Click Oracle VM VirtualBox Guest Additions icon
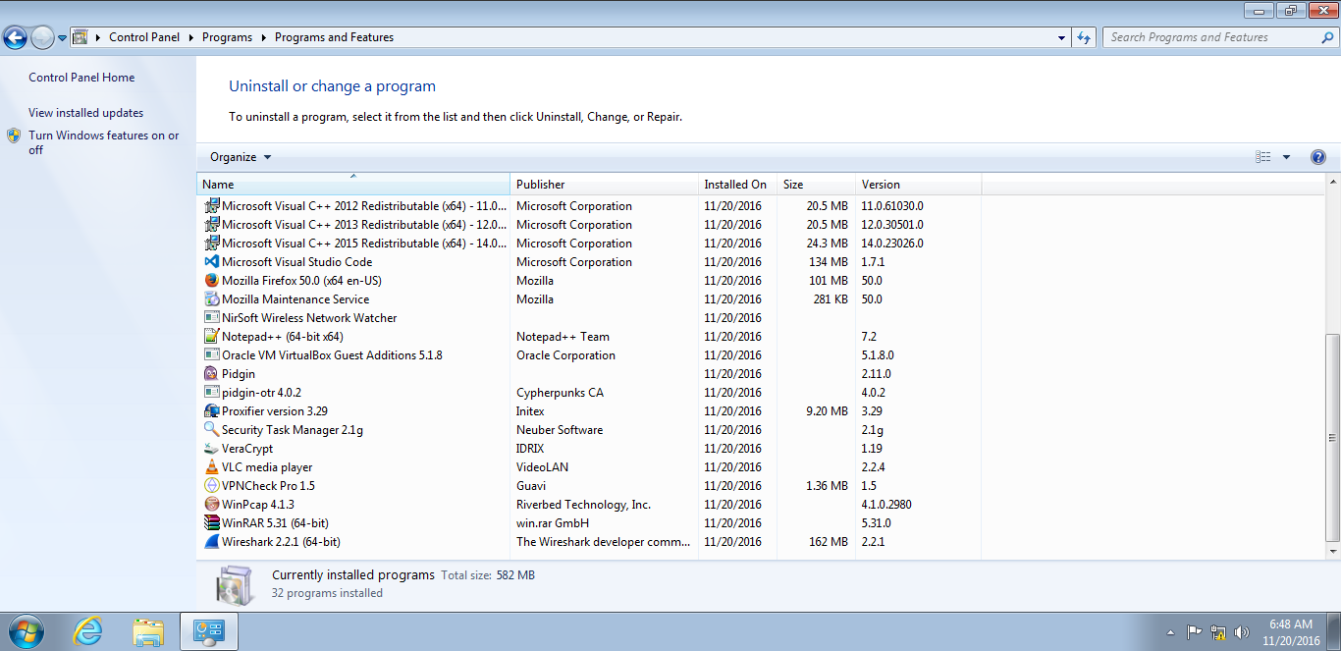Image resolution: width=1341 pixels, height=651 pixels. tap(211, 355)
